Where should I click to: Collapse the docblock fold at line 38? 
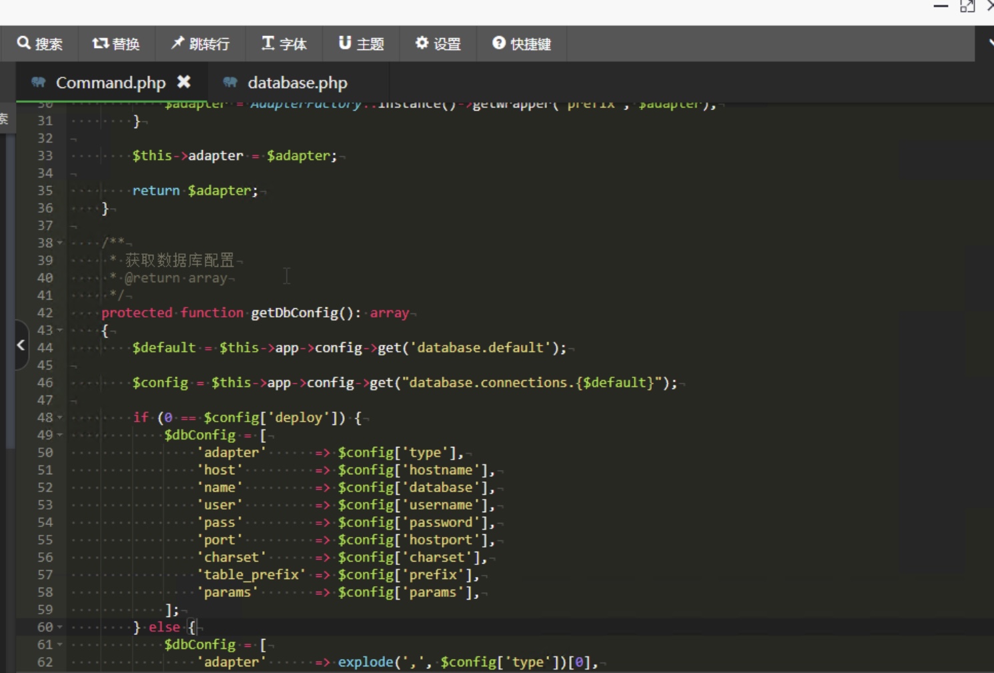[x=58, y=243]
